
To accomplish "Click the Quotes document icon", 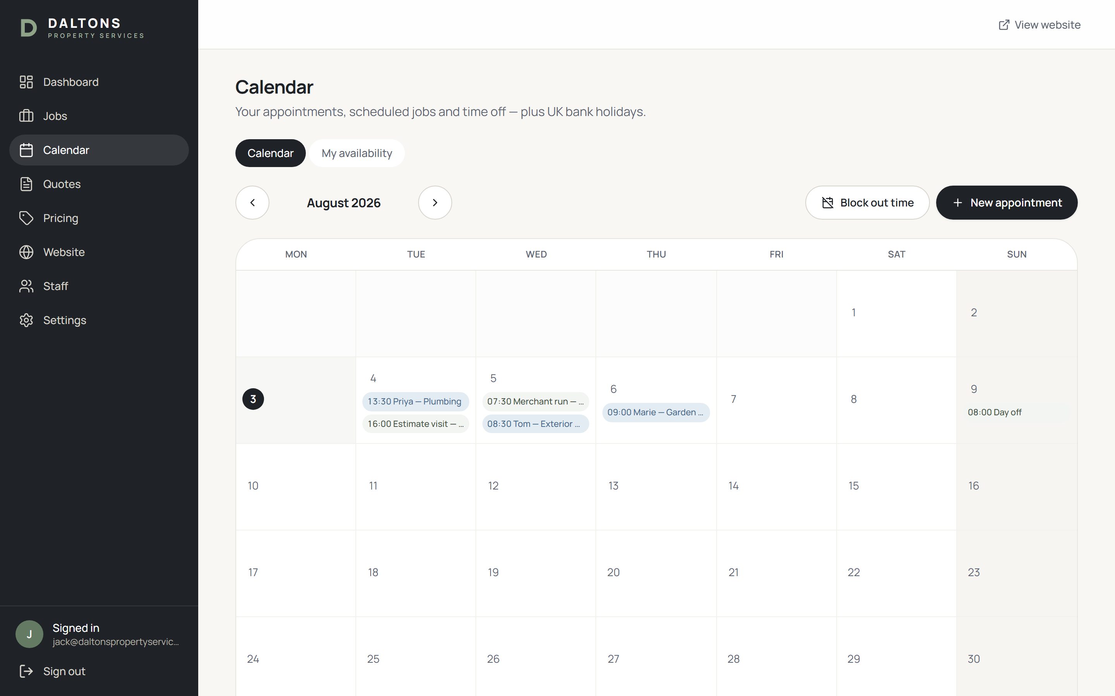I will [x=26, y=184].
